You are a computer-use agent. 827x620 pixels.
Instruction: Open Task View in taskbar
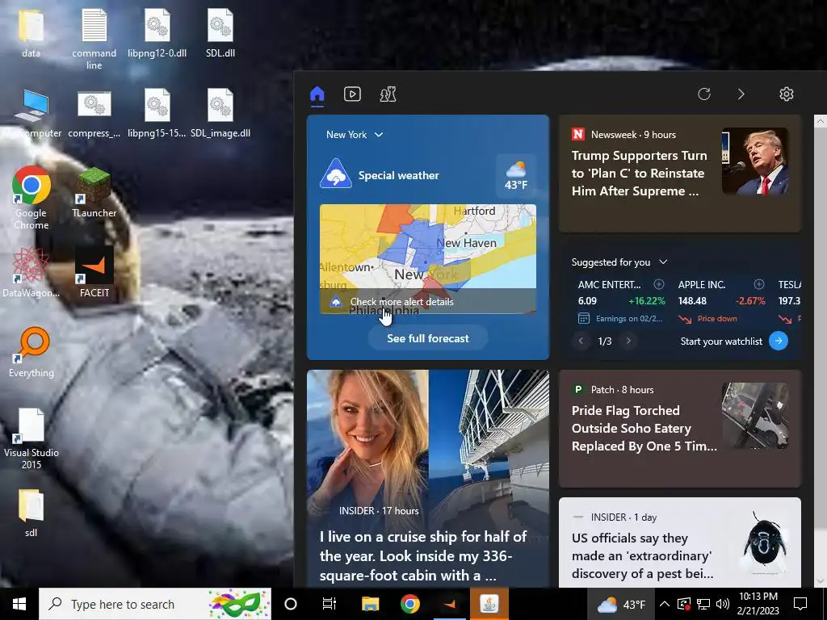(330, 604)
